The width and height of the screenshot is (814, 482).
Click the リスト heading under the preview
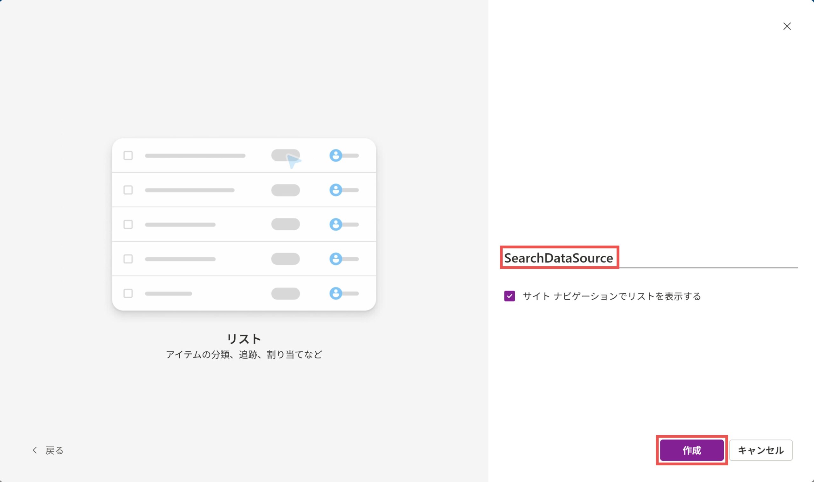[244, 339]
